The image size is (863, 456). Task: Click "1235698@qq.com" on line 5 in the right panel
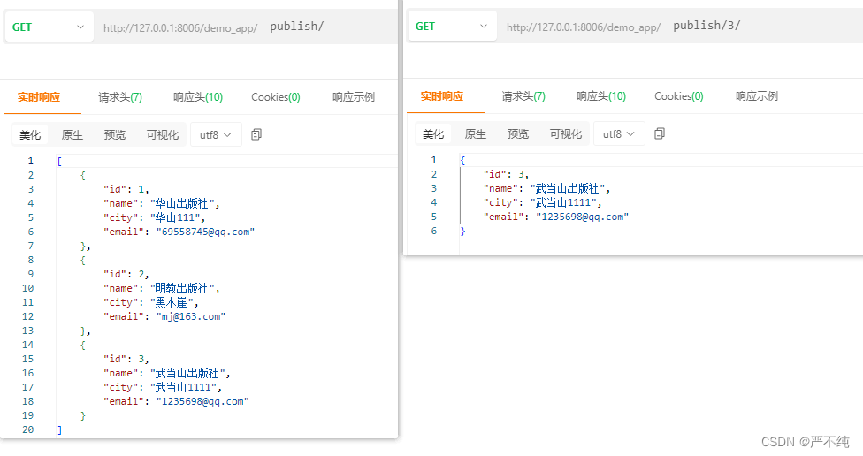pos(583,217)
